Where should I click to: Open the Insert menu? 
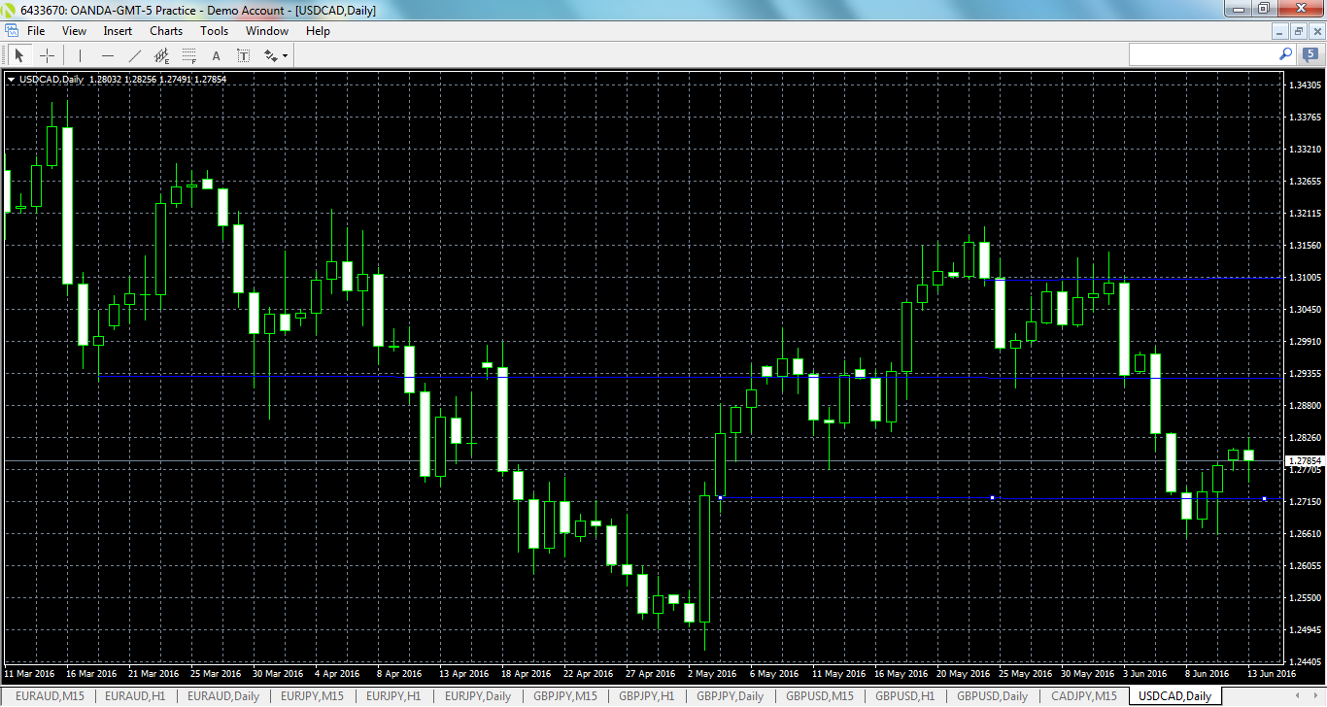click(117, 30)
